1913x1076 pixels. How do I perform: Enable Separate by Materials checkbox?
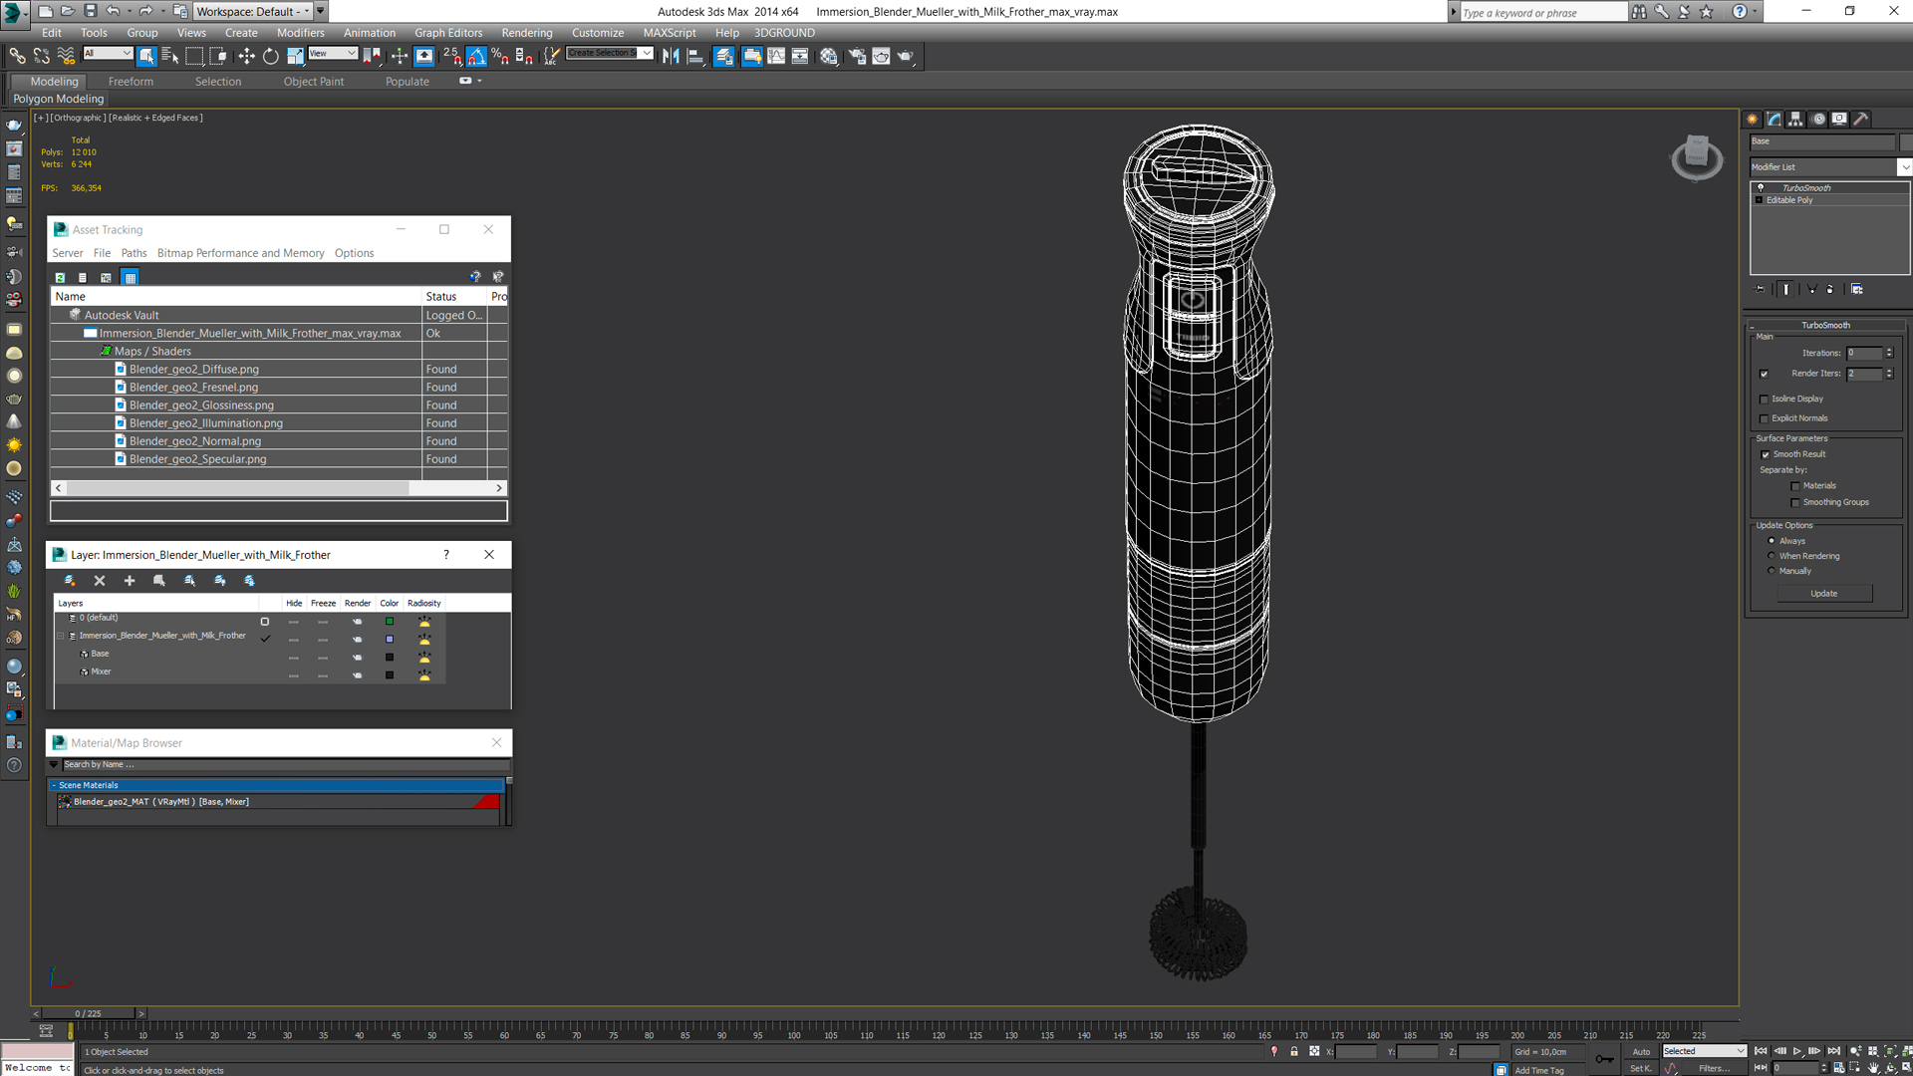click(1795, 486)
